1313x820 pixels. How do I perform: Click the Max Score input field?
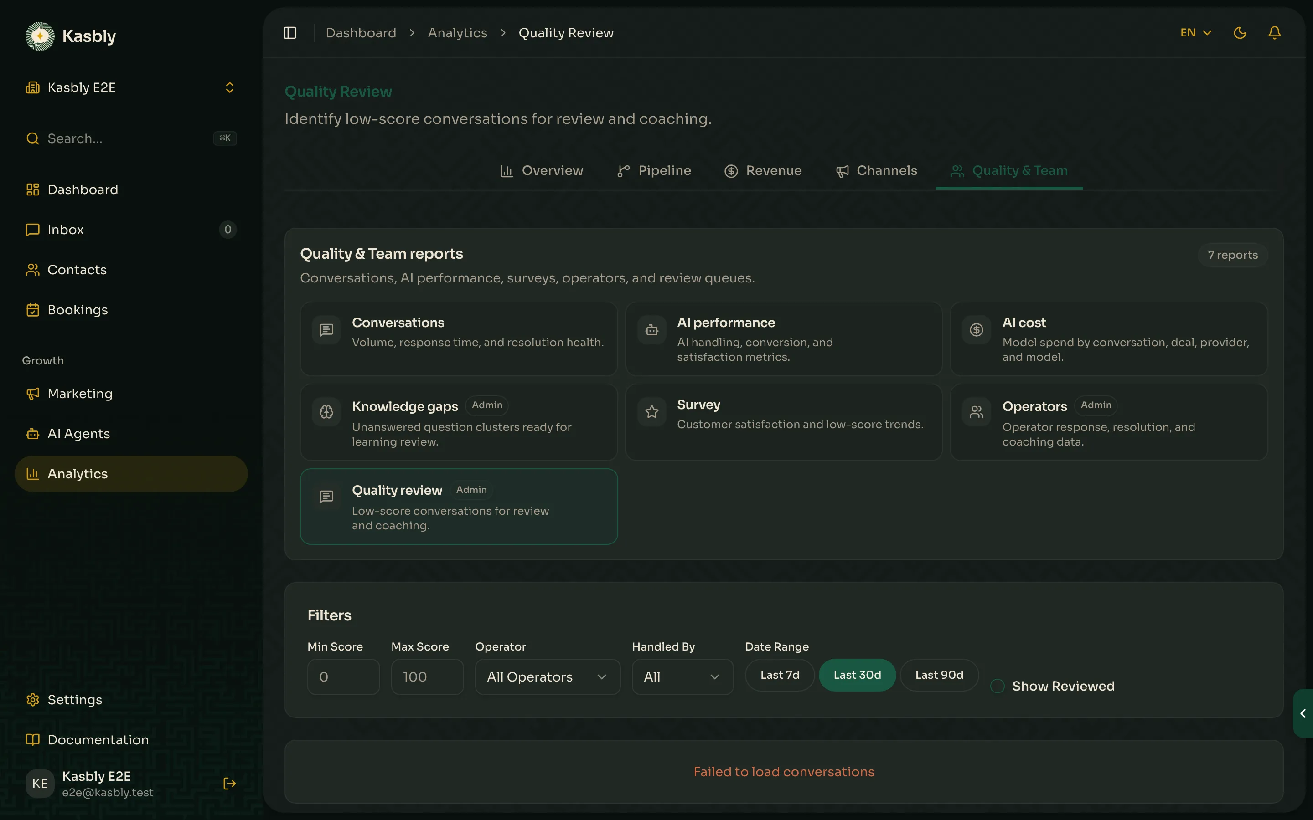(x=428, y=677)
